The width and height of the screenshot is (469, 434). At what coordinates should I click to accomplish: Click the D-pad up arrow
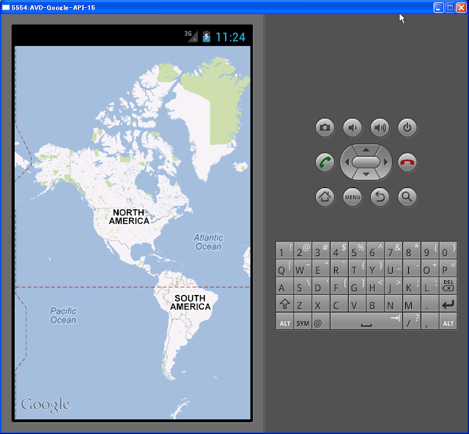pyautogui.click(x=366, y=149)
